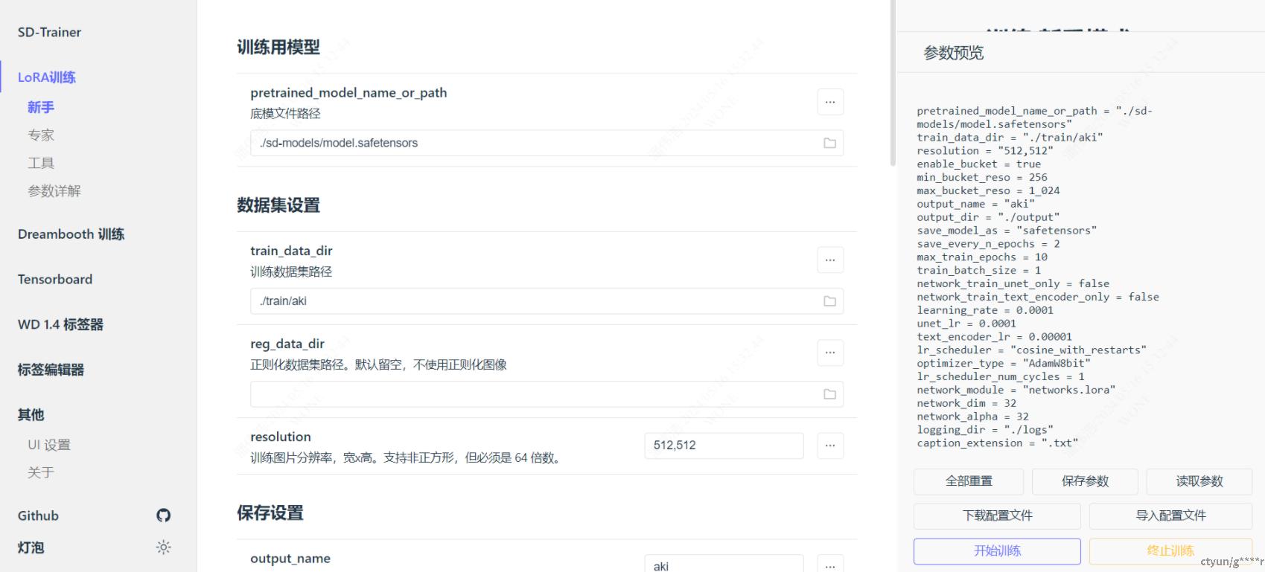Image resolution: width=1265 pixels, height=572 pixels.
Task: Click the GitHub octocat icon in sidebar
Action: [163, 515]
